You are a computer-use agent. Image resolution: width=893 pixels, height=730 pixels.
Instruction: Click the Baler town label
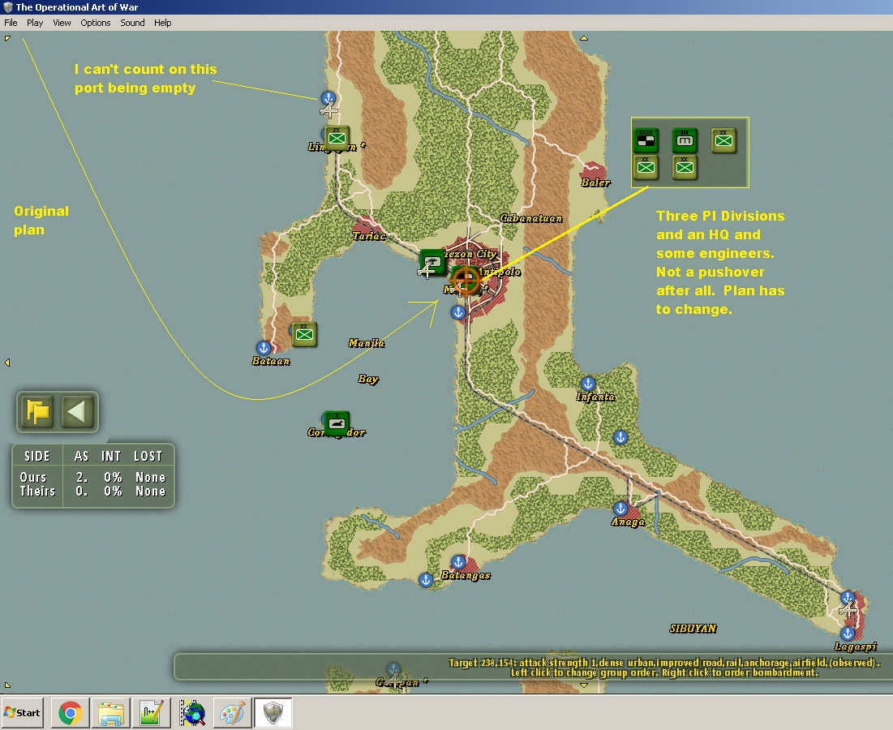(595, 182)
